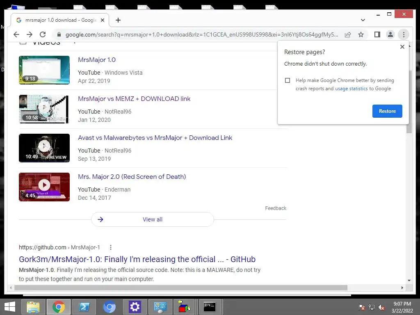Open MrsMajor 1.0 video link
The width and height of the screenshot is (420, 315).
point(97,60)
